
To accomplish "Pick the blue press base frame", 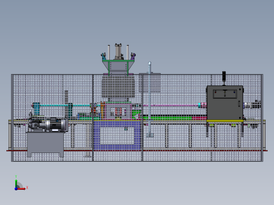I will coord(117,135).
